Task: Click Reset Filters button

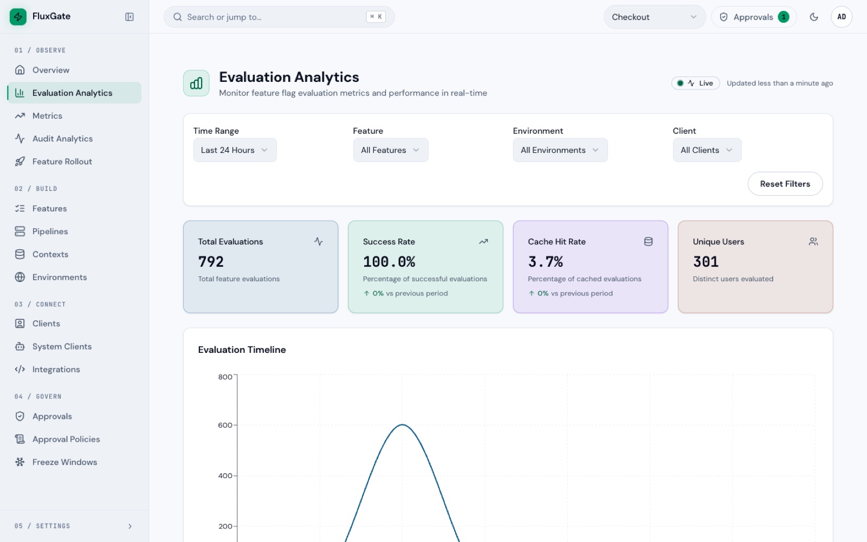Action: tap(785, 184)
